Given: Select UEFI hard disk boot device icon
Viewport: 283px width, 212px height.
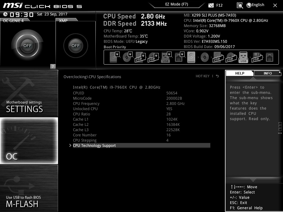Looking at the screenshot, I should [114, 57].
